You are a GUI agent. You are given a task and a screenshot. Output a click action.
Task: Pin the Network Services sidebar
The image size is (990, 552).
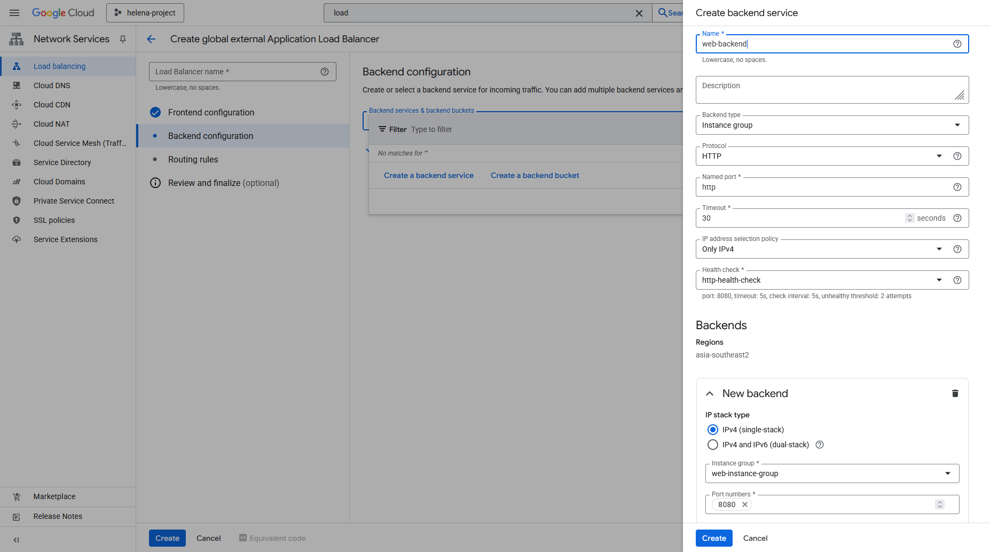click(123, 39)
